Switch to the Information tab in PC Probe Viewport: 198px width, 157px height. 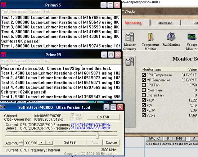(165, 23)
